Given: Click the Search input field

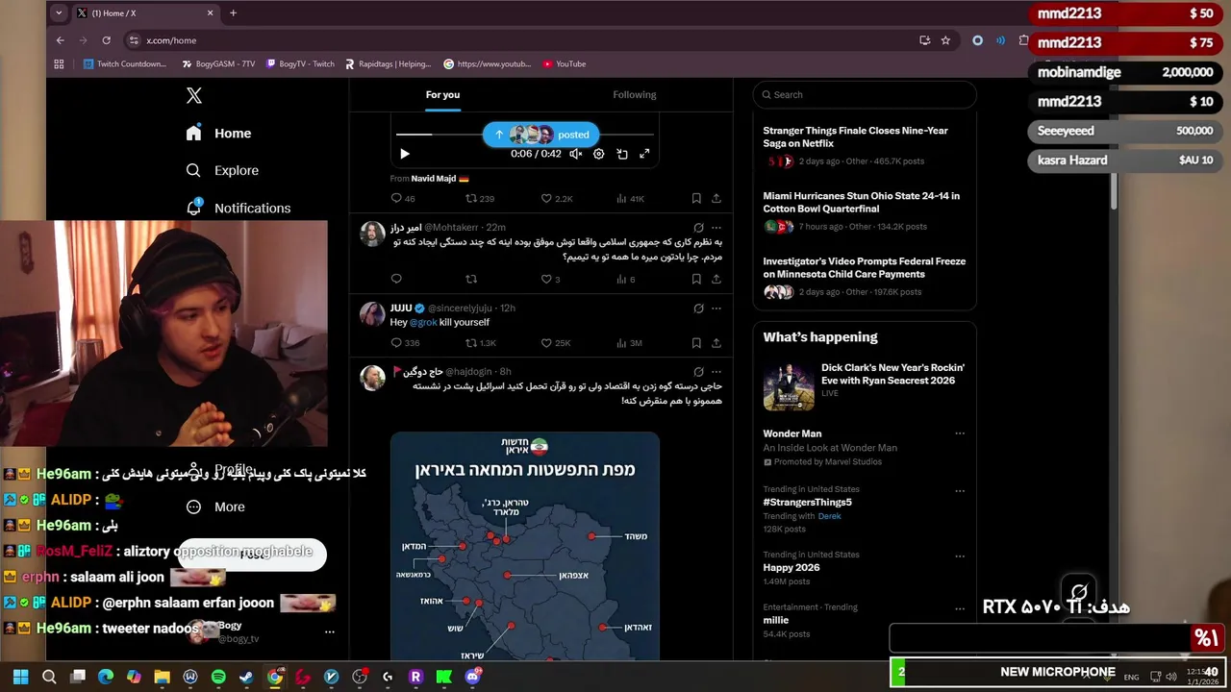Looking at the screenshot, I should click(865, 94).
